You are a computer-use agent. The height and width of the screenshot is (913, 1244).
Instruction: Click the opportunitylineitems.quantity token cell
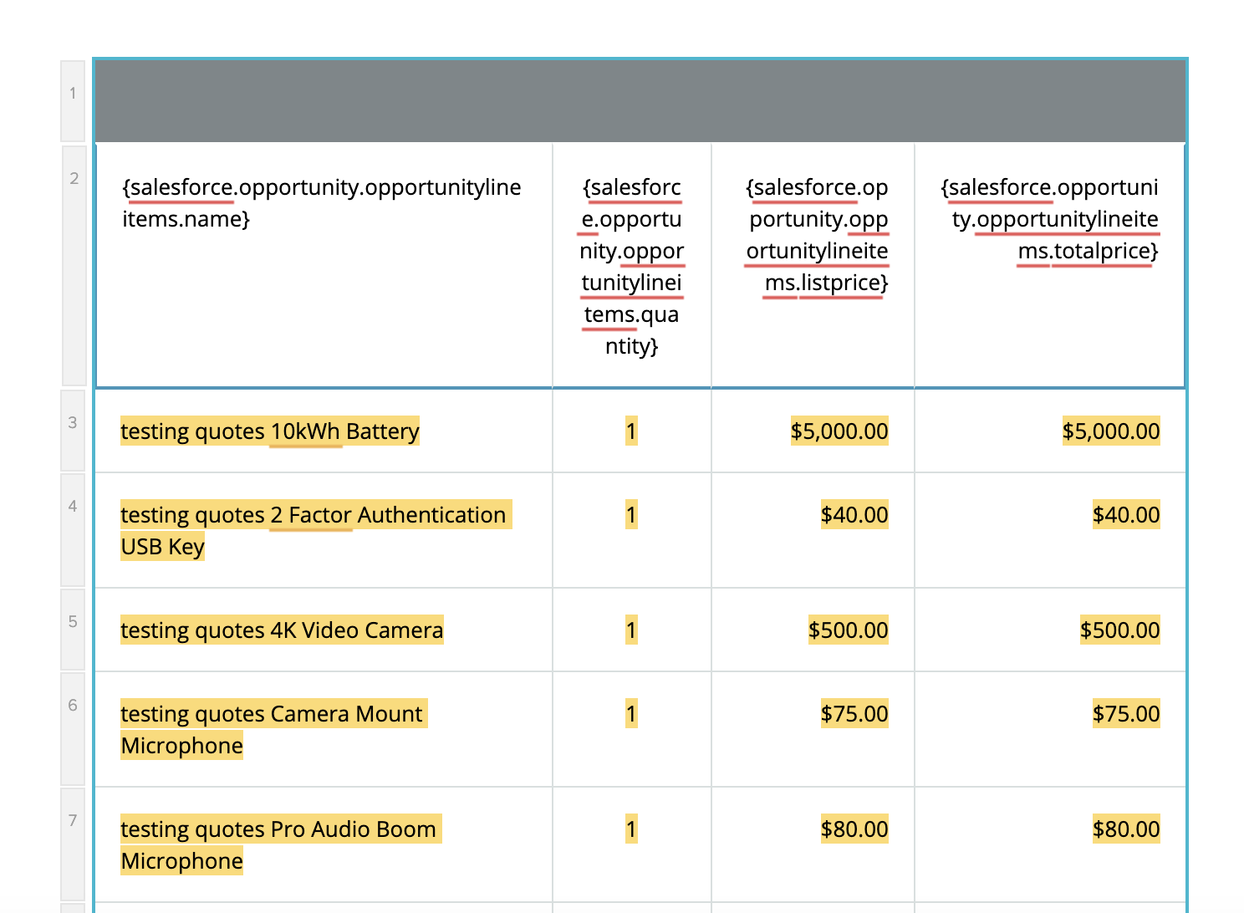point(632,266)
